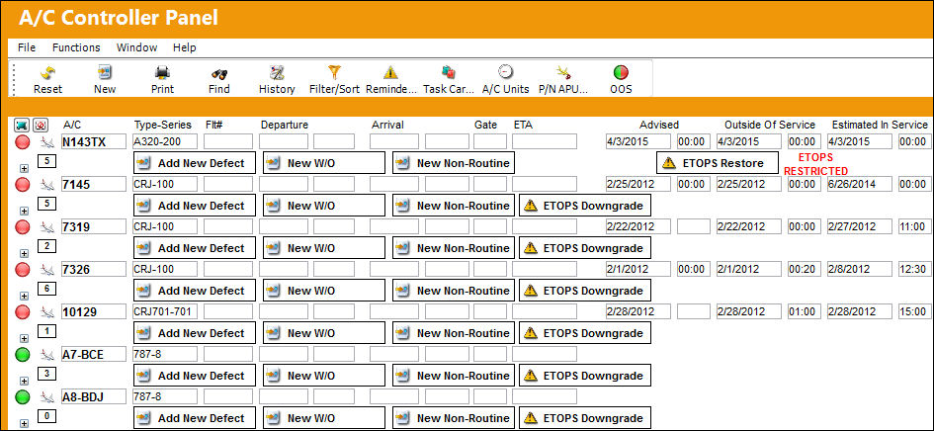The height and width of the screenshot is (431, 934).
Task: Click New Non-Routine for A7-BCE
Action: pyautogui.click(x=454, y=376)
